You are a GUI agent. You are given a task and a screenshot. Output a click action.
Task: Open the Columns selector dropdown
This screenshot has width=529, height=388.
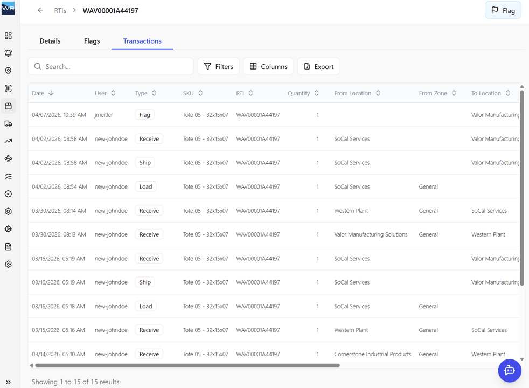coord(268,66)
